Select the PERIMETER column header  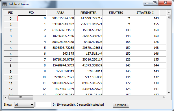(88, 13)
